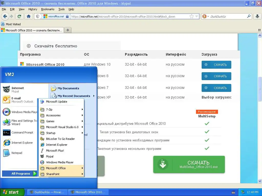Open the History menu
This screenshot has width=262, height=196.
click(32, 9)
